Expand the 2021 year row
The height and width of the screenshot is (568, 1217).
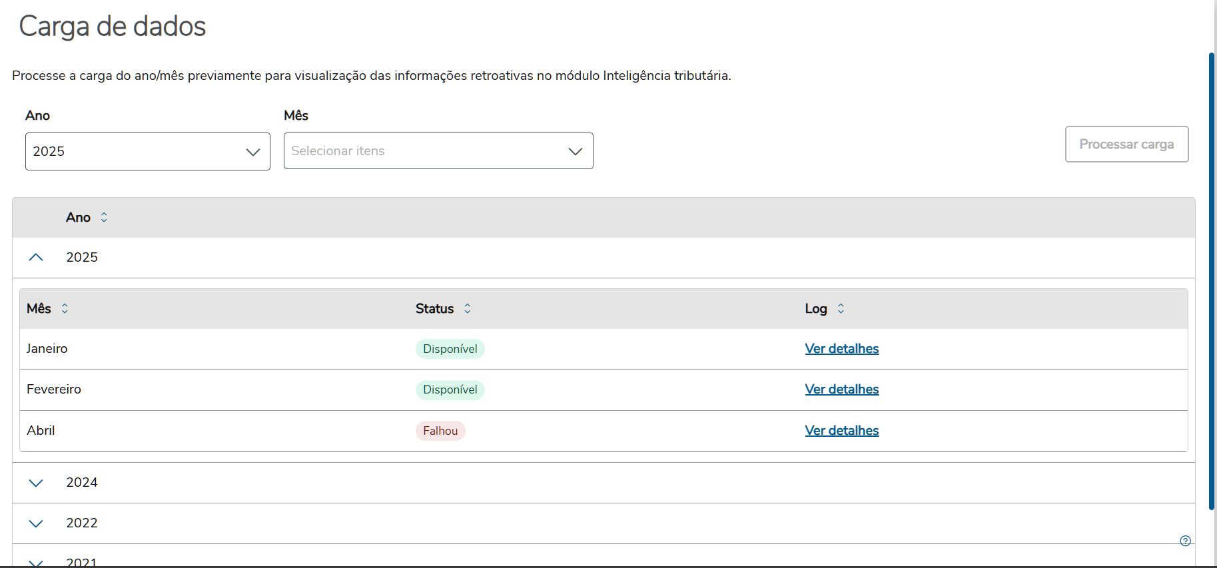(x=36, y=563)
